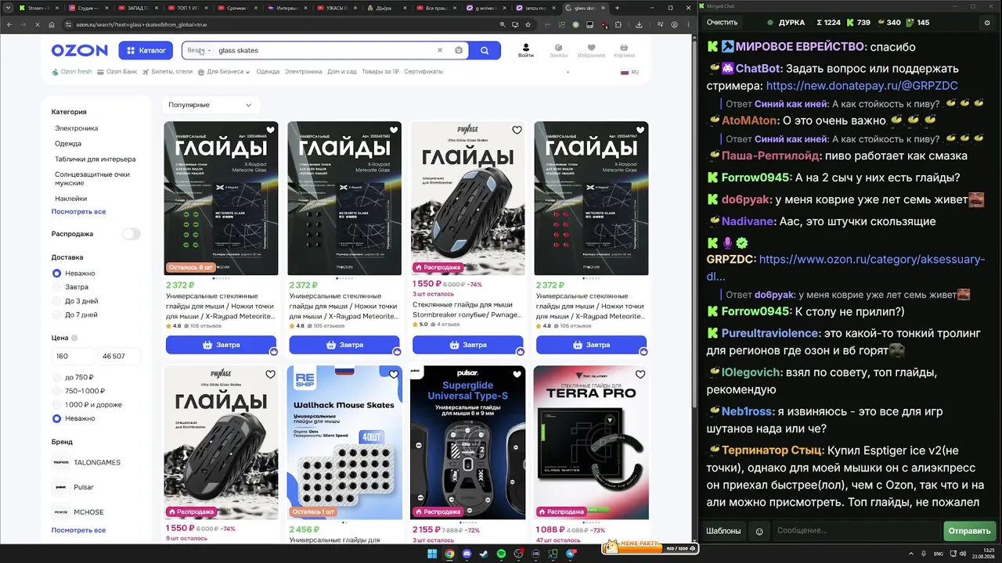This screenshot has width=1002, height=563.
Task: Open Корзина shopping cart
Action: click(x=624, y=51)
